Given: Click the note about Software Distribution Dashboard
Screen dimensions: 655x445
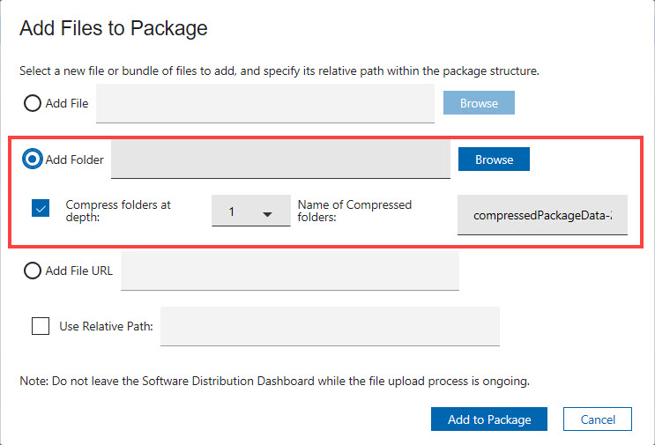Looking at the screenshot, I should click(274, 382).
